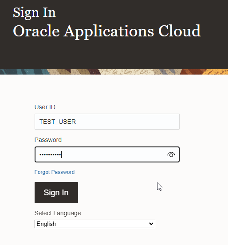Select the English text in language box
Screen dimensions: 228x245
click(x=46, y=224)
